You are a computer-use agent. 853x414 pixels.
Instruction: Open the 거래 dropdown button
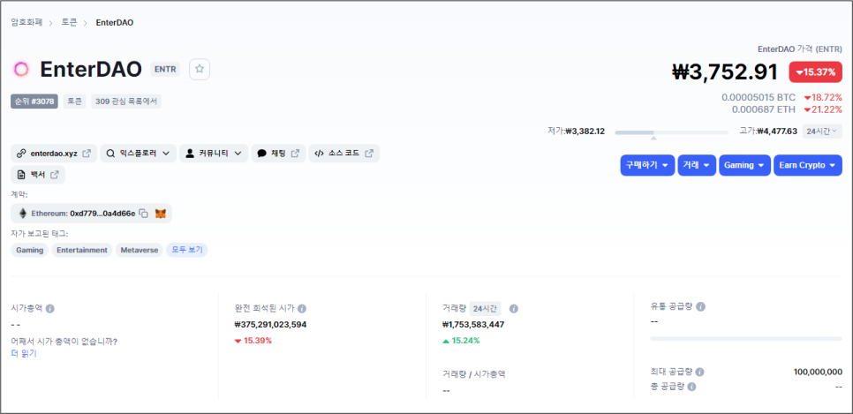[x=697, y=165]
